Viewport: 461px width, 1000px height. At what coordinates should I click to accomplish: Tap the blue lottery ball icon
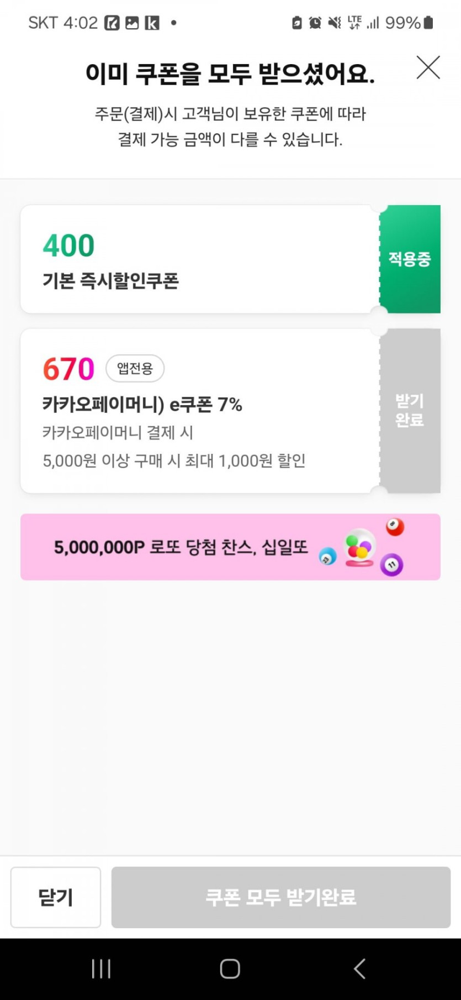coord(327,557)
